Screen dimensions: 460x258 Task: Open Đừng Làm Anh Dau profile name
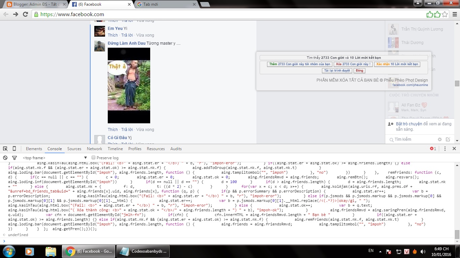pos(127,43)
